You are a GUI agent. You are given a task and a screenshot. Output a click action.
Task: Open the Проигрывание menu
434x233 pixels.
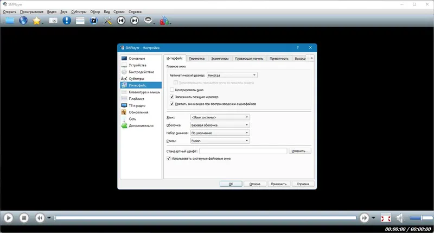click(x=31, y=11)
